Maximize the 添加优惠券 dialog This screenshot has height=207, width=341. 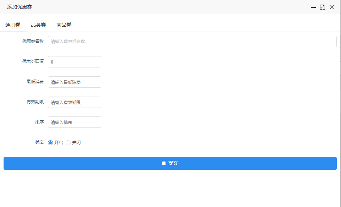point(323,7)
